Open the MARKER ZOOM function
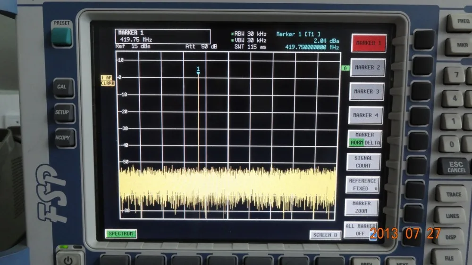 pyautogui.click(x=361, y=207)
